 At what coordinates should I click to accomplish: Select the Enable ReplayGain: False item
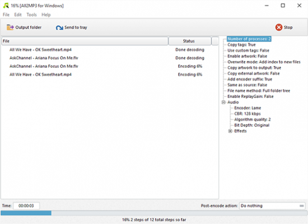[x=250, y=96]
